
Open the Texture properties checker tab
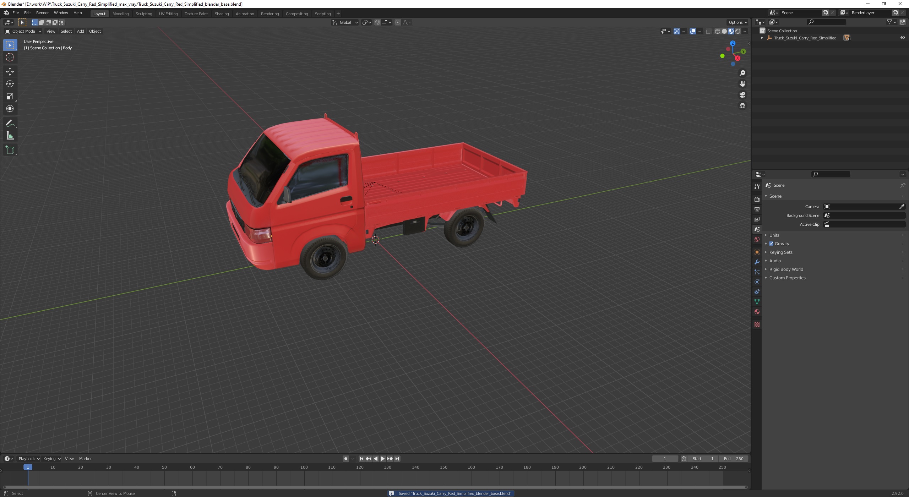(x=757, y=324)
